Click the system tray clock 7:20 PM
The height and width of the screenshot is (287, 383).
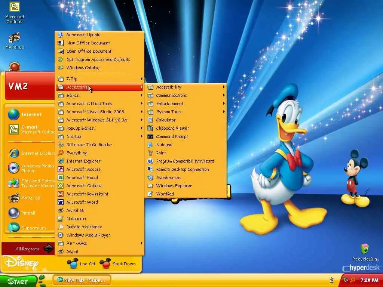coord(370,280)
